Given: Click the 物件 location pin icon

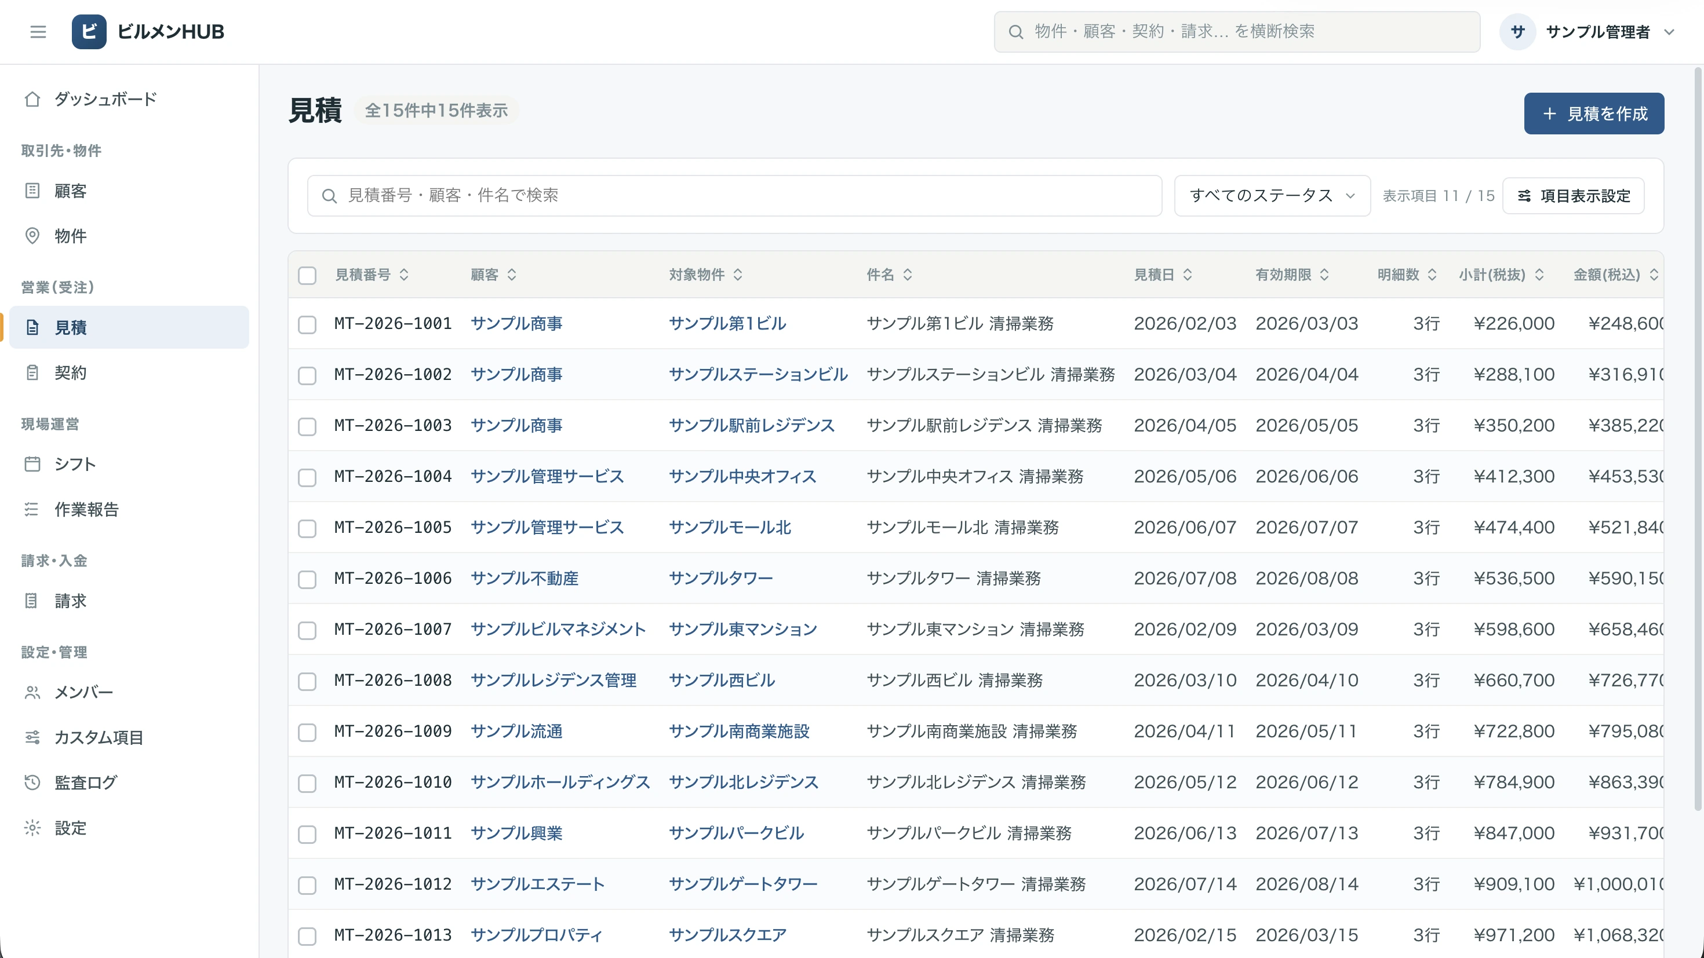Looking at the screenshot, I should pyautogui.click(x=32, y=236).
